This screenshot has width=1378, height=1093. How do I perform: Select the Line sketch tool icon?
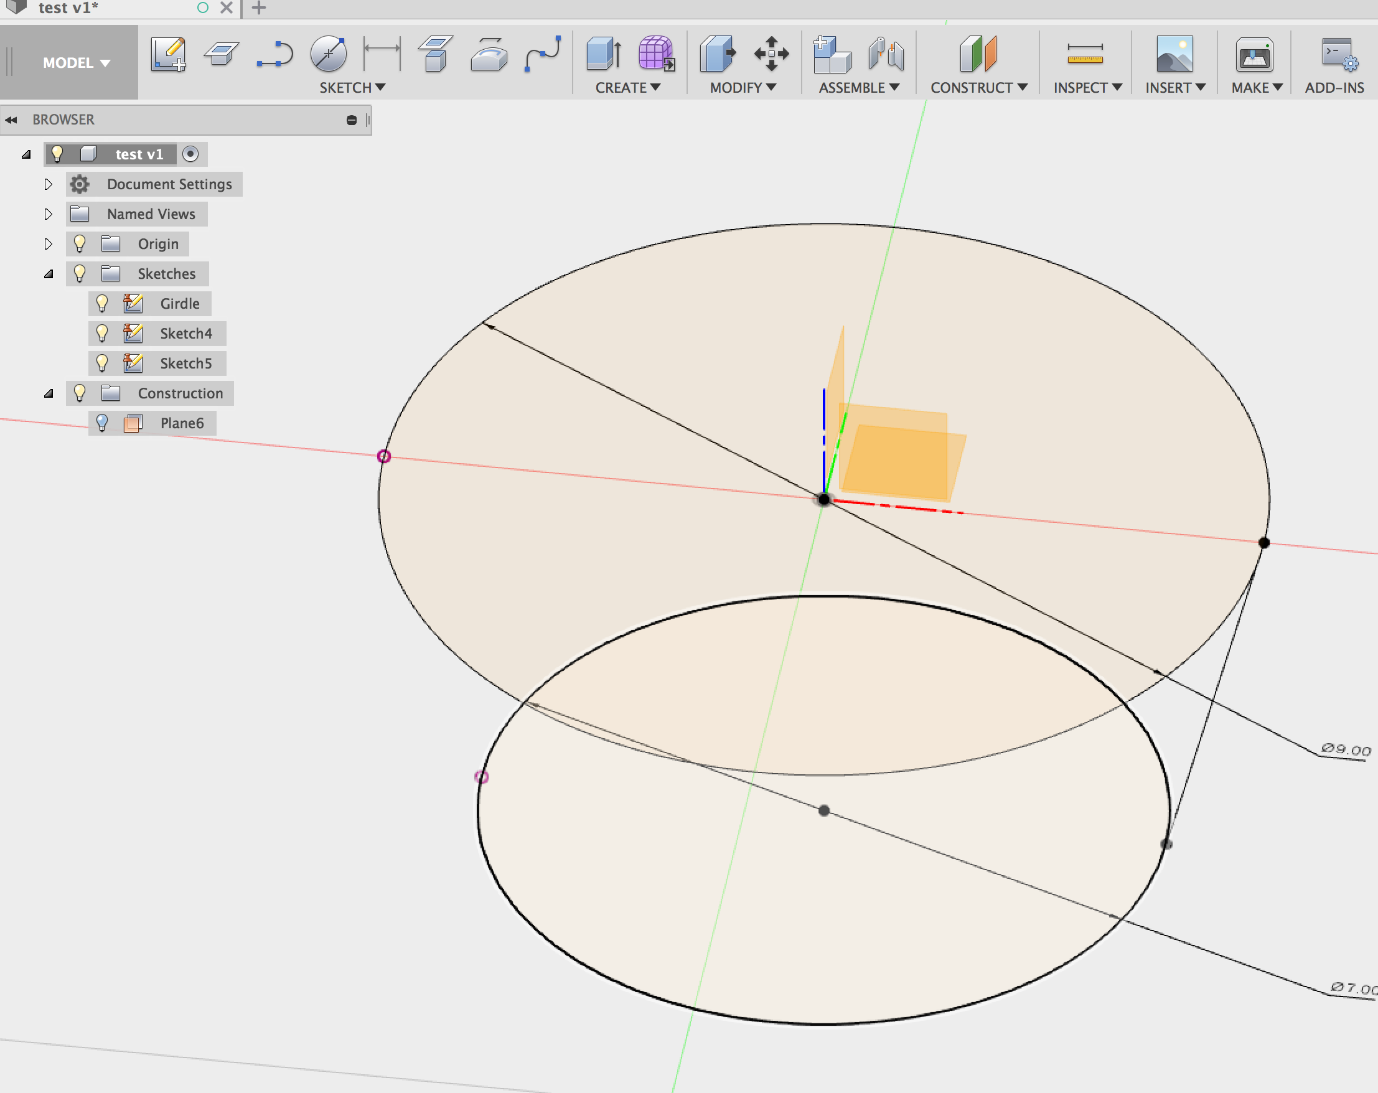point(275,54)
